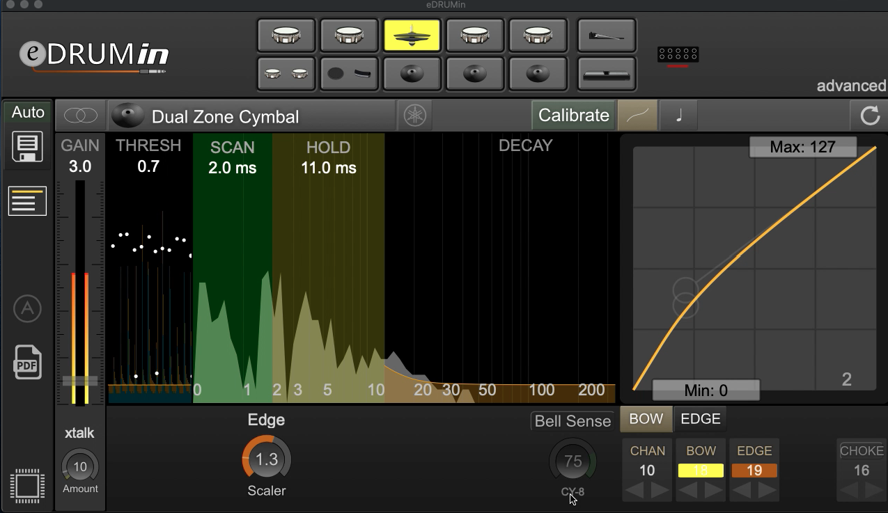The width and height of the screenshot is (888, 513).
Task: Click the Min: 0 curve label
Action: [x=706, y=390]
